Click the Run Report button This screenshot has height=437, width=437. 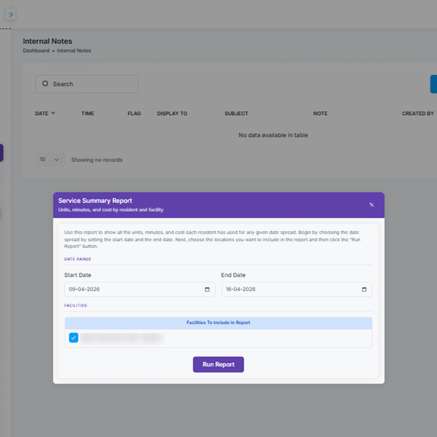click(x=218, y=364)
